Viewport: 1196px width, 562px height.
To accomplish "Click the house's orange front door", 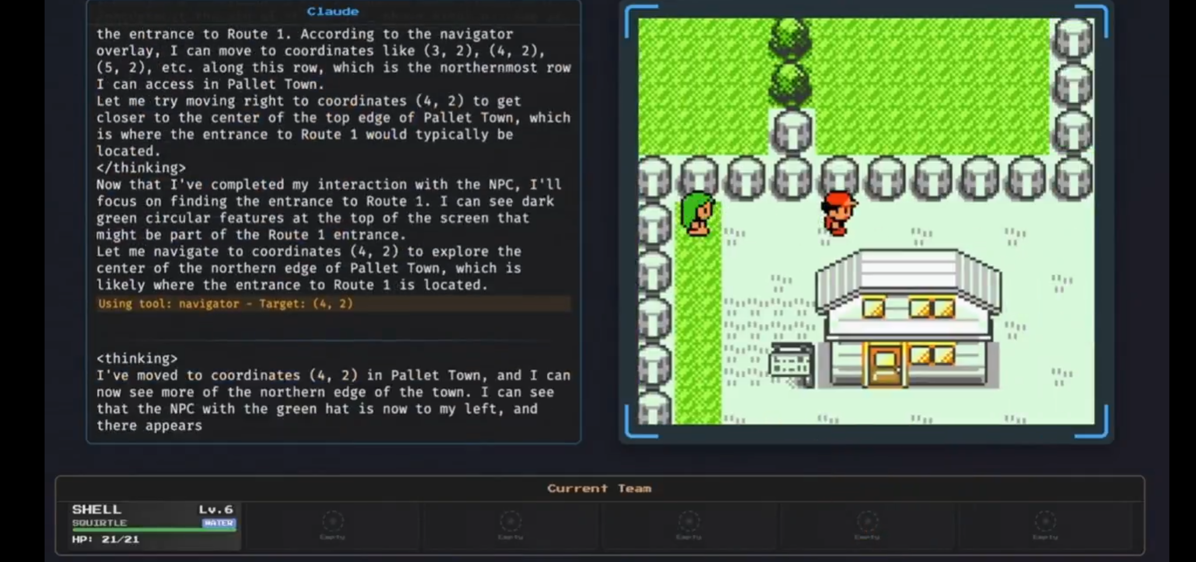I will (x=884, y=366).
